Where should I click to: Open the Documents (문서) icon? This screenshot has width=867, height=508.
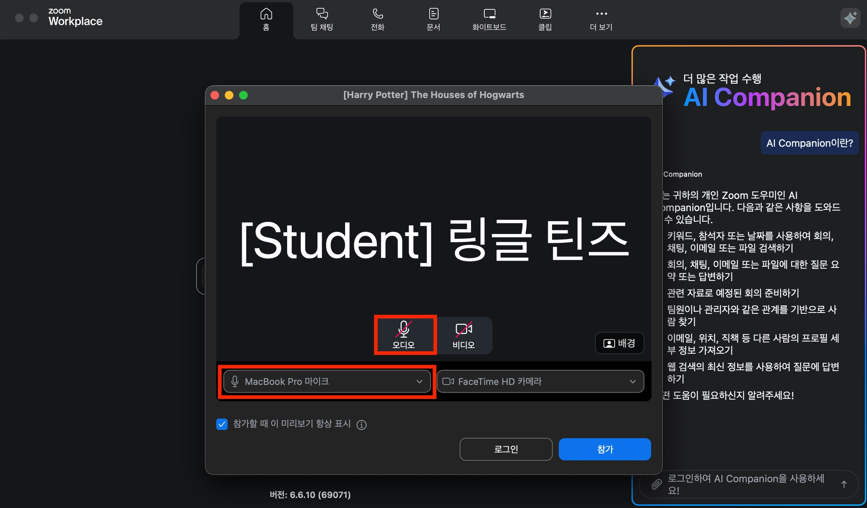click(x=433, y=19)
